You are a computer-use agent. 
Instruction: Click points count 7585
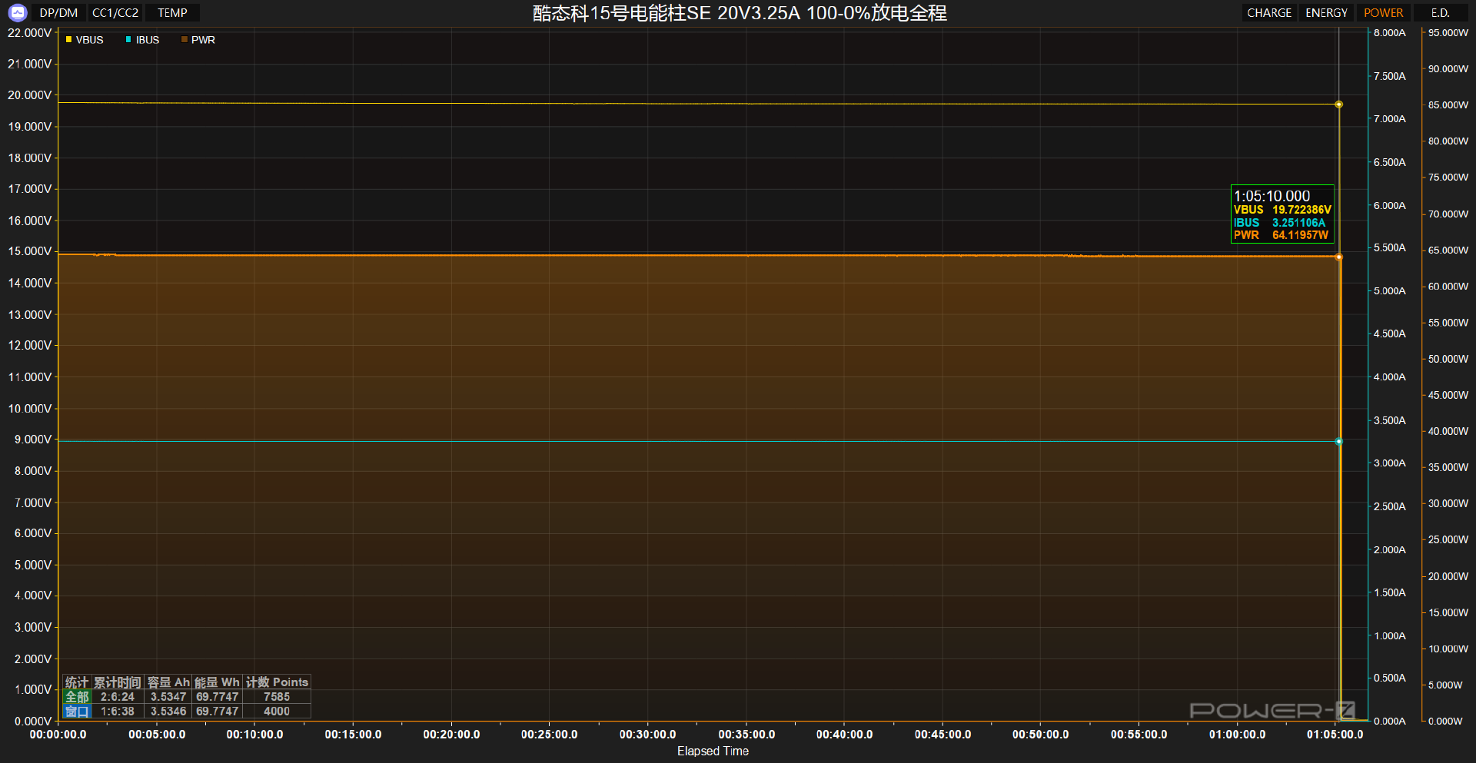point(277,697)
